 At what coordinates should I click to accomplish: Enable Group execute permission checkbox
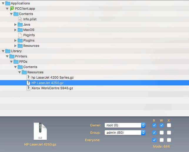click(169, 133)
